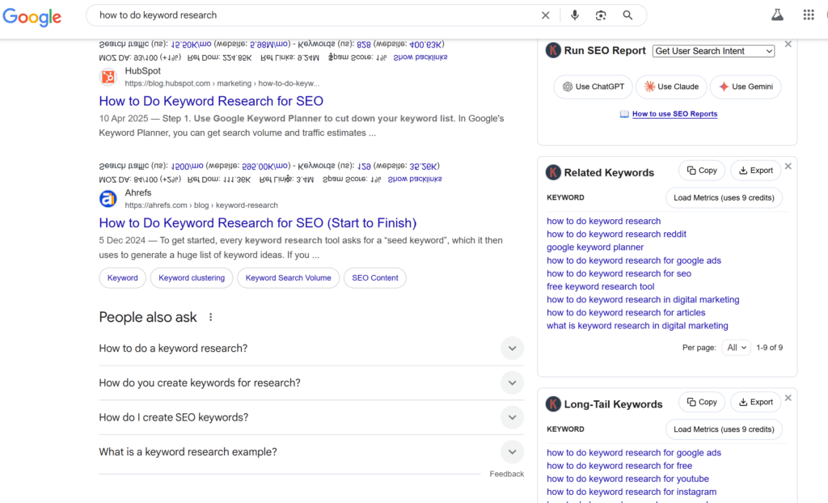This screenshot has width=828, height=503.
Task: Open the Per page All dropdown
Action: coord(736,348)
